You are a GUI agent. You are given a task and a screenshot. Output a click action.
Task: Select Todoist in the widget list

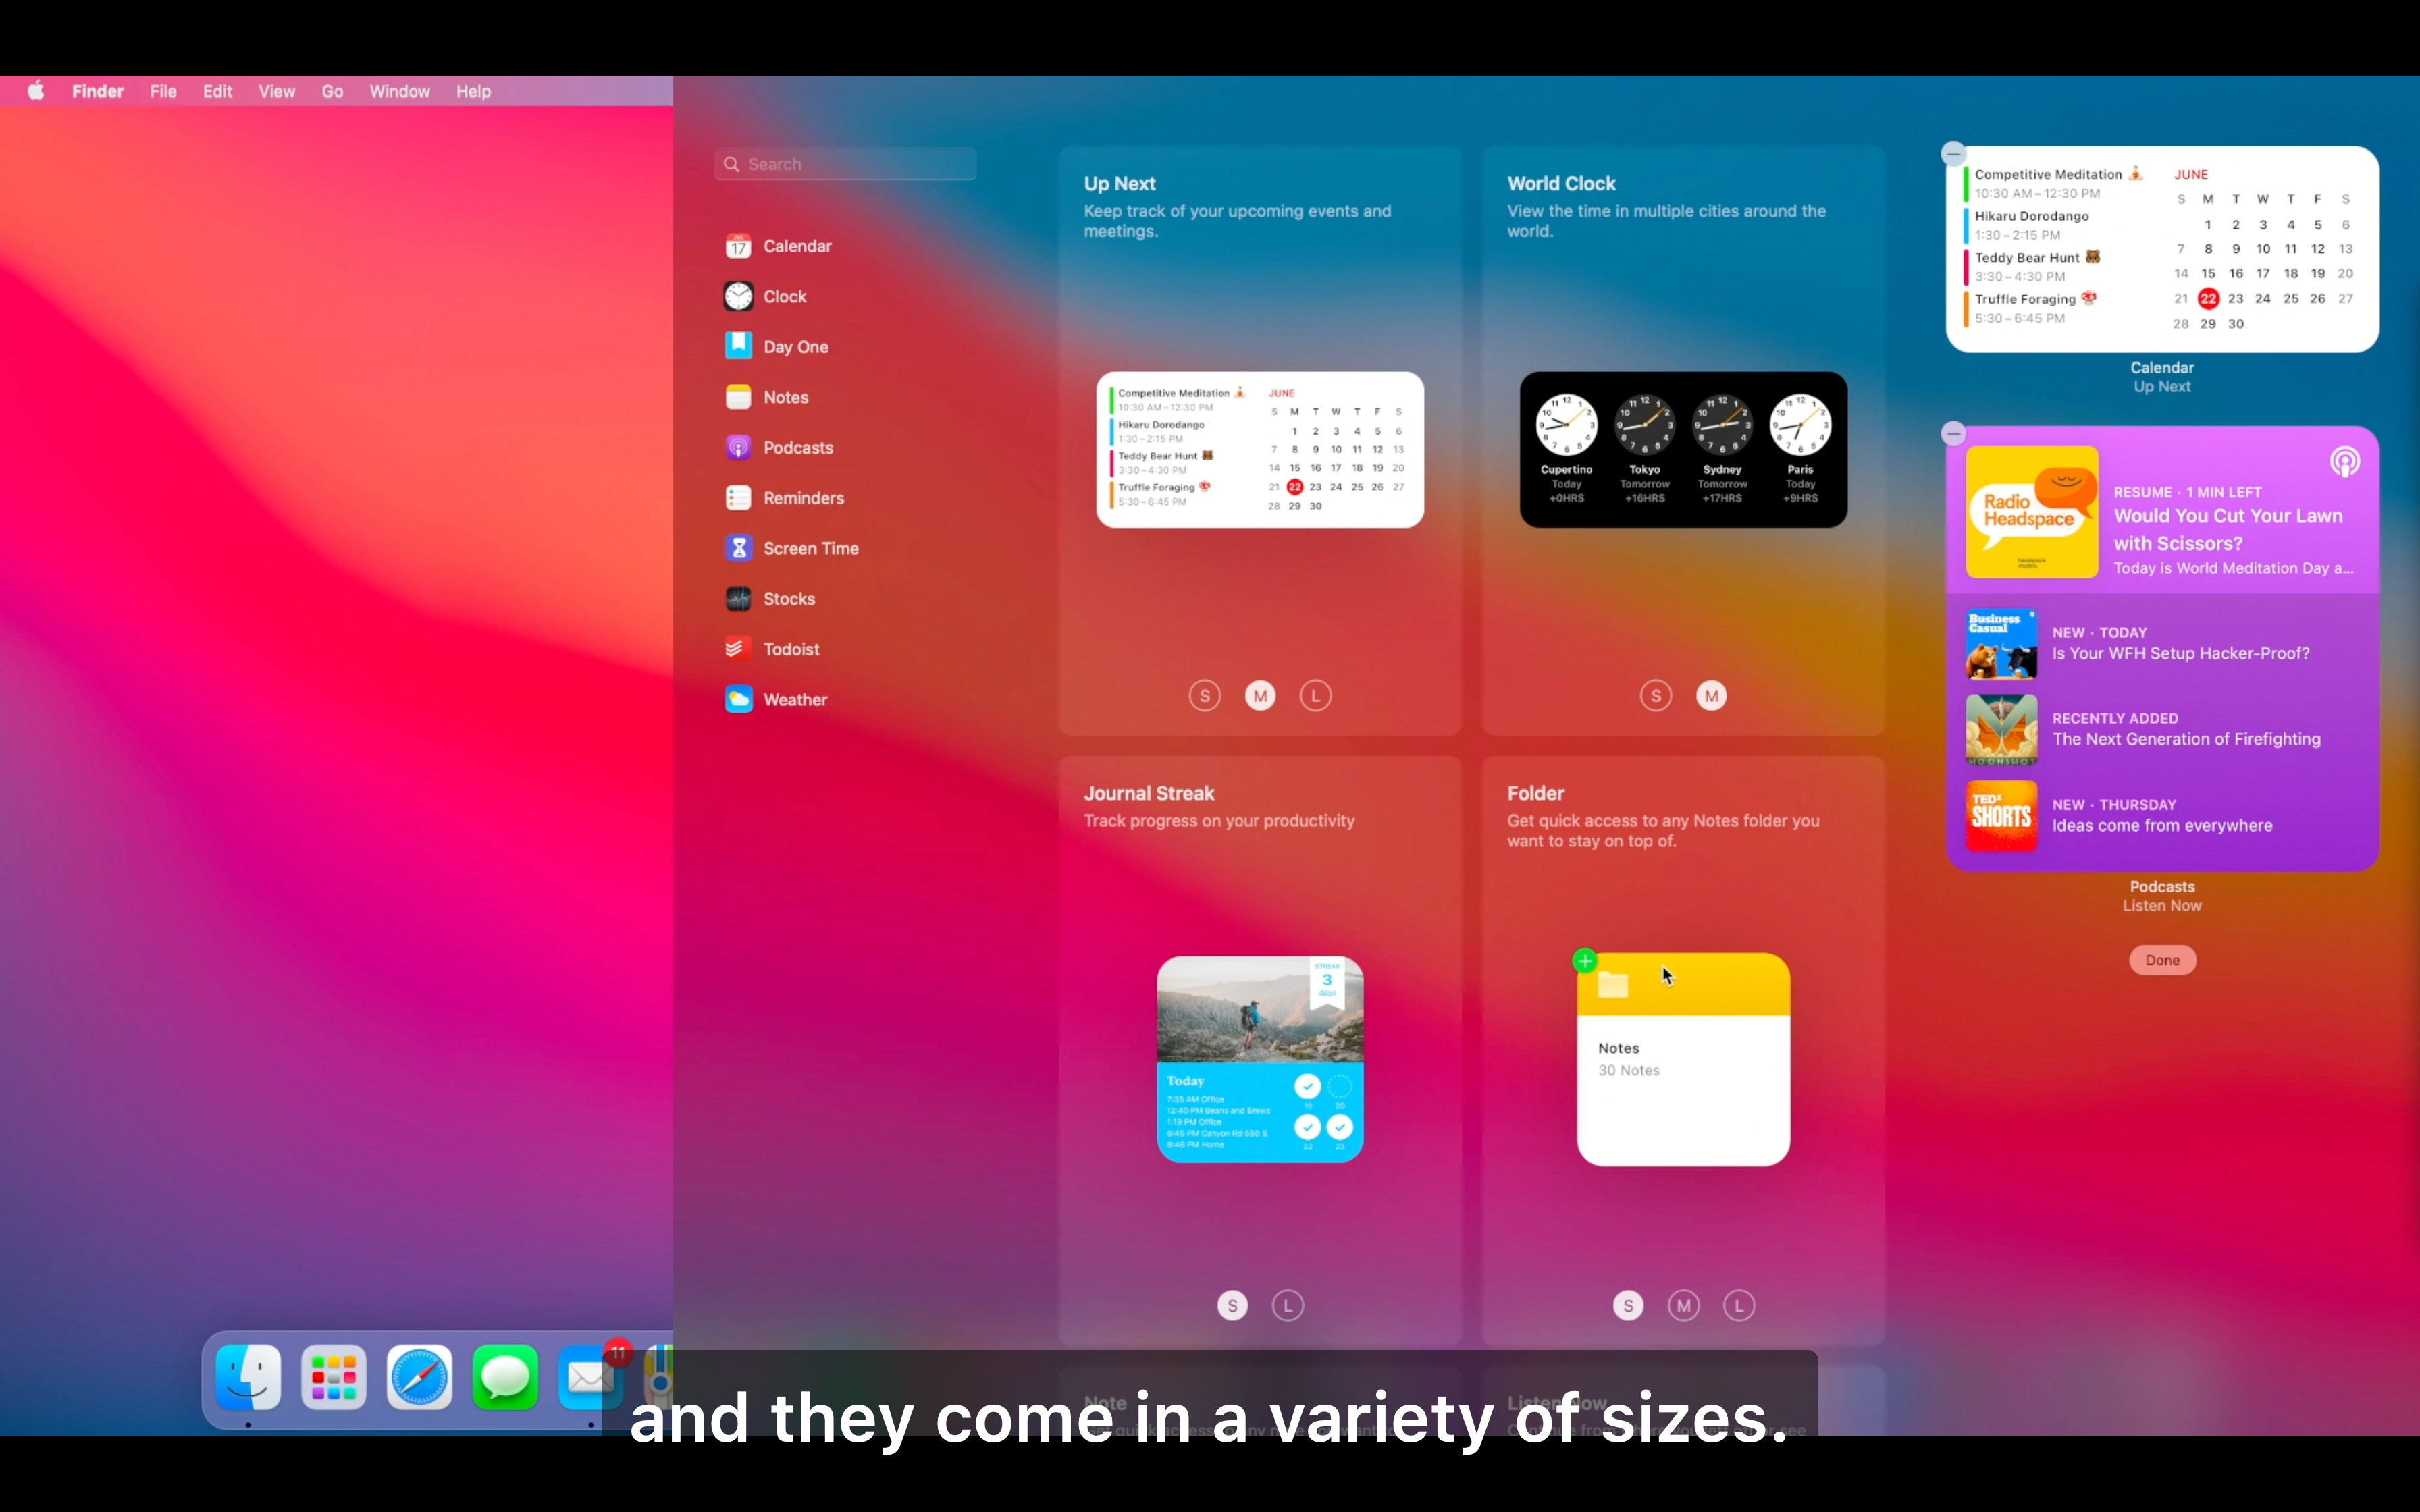point(790,649)
